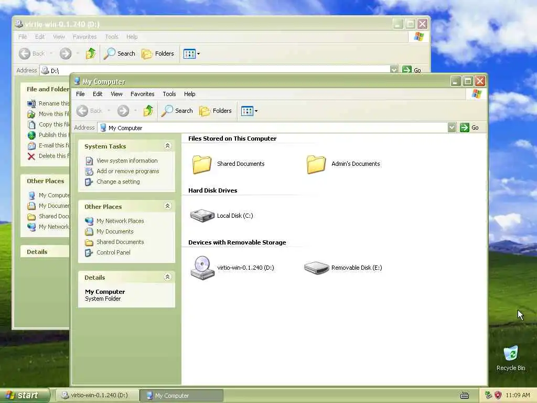This screenshot has width=537, height=403.
Task: Click Search in the D: window toolbar
Action: (x=119, y=54)
